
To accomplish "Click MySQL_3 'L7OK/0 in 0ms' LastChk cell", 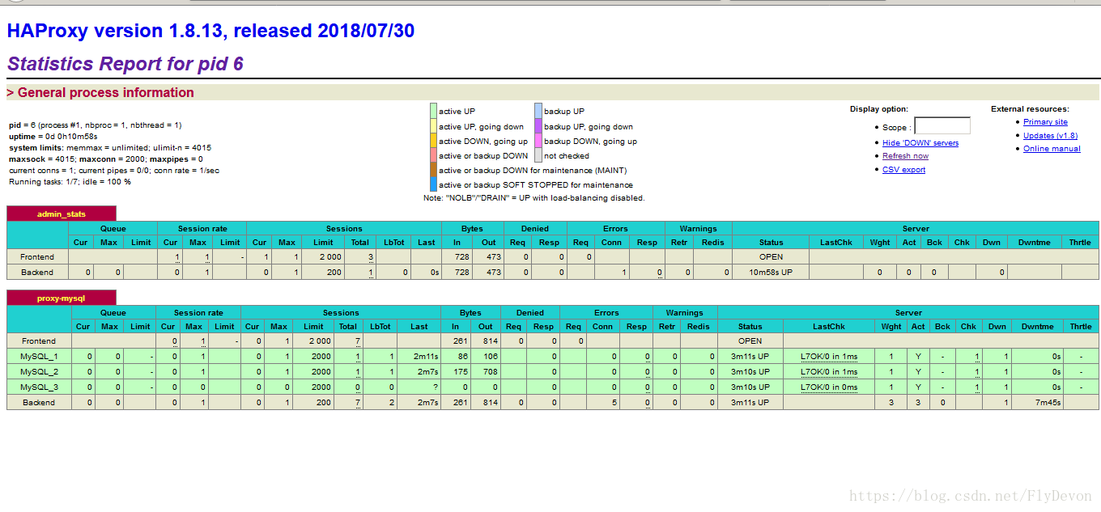I will pos(829,387).
